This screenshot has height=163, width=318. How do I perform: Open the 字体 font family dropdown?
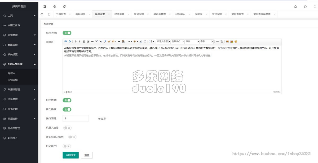click(x=192, y=41)
